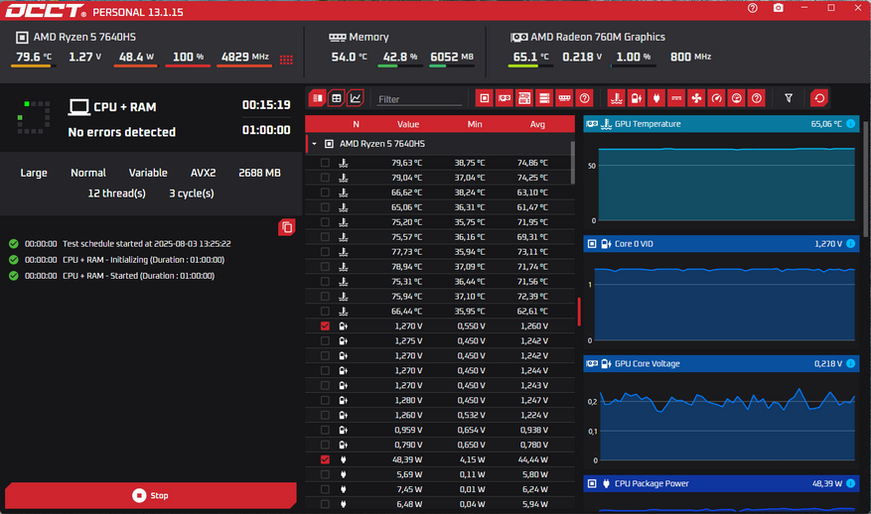
Task: Check the 79,63 °C temperature row
Action: [325, 163]
